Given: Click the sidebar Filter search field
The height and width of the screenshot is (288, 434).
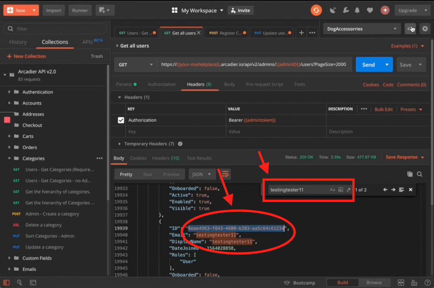Looking at the screenshot, I should tap(55, 29).
